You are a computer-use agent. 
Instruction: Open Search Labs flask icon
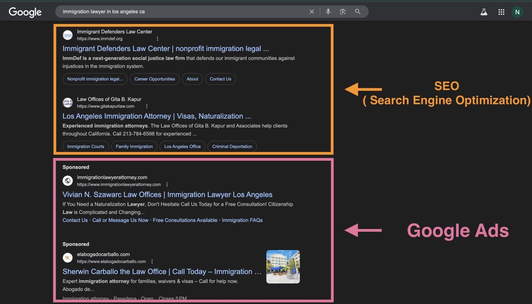(484, 12)
